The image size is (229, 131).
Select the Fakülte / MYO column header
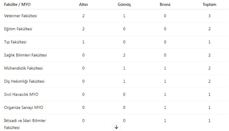[x=17, y=4]
